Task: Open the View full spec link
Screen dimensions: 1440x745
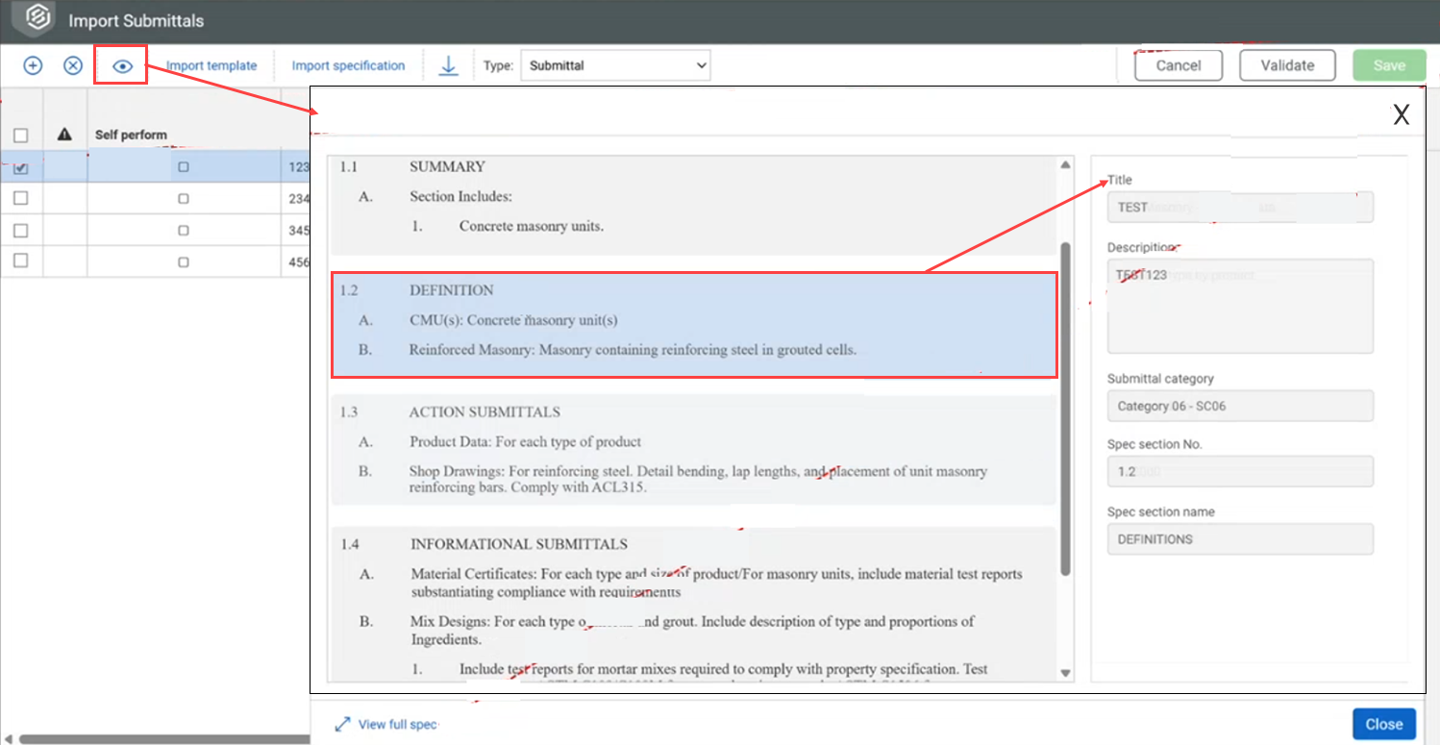Action: pyautogui.click(x=398, y=725)
